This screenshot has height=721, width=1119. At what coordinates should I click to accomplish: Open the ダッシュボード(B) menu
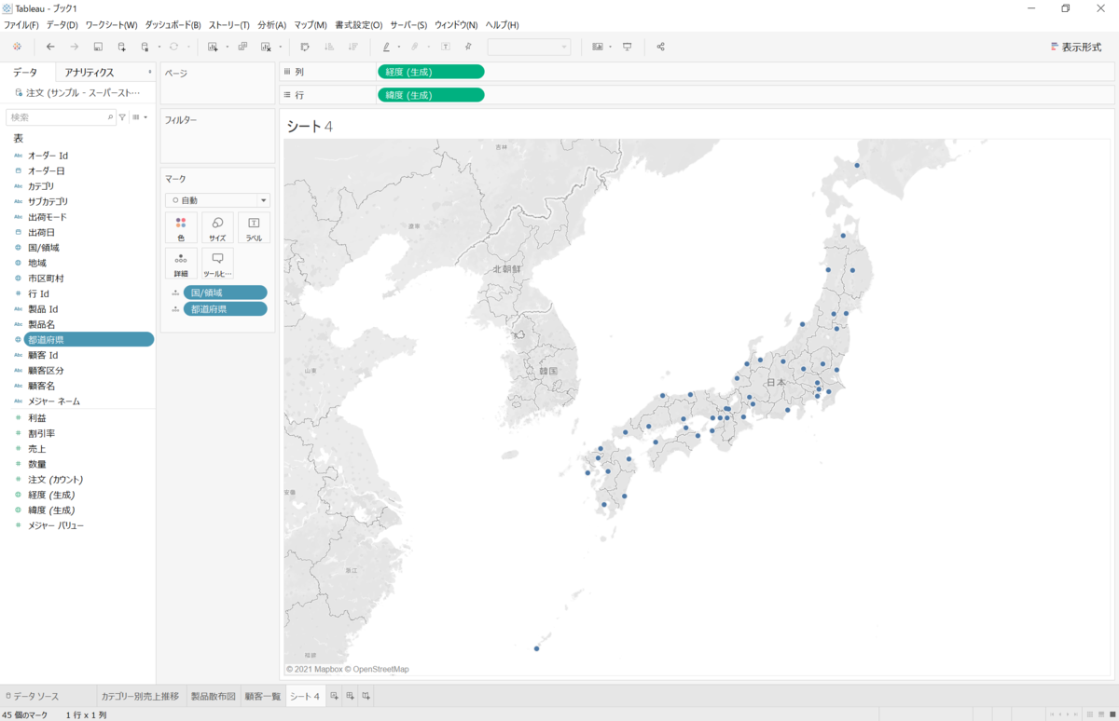[173, 25]
